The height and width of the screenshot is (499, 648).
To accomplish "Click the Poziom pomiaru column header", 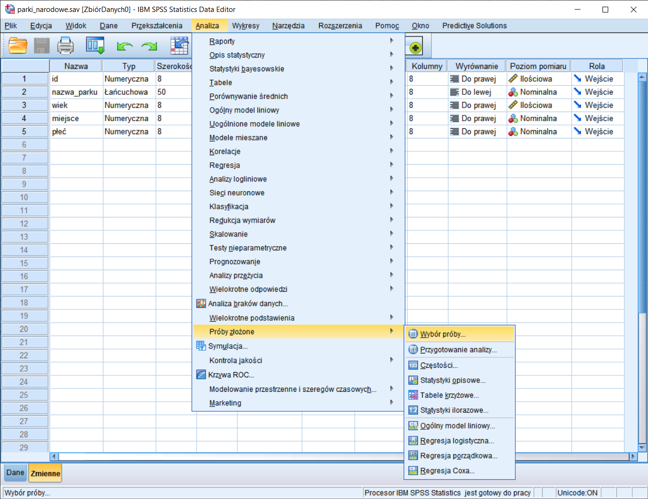I will coord(538,66).
